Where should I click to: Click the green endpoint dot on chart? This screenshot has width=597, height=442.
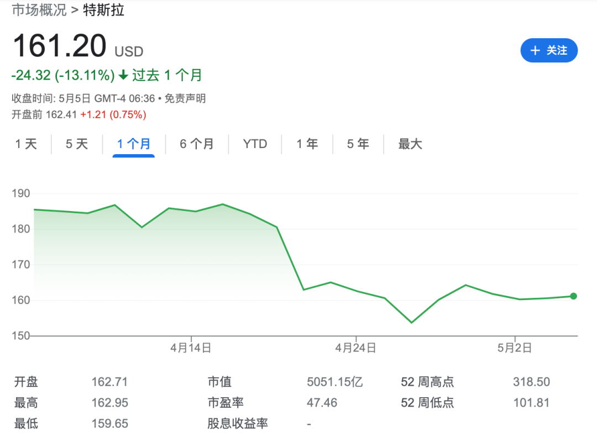573,296
